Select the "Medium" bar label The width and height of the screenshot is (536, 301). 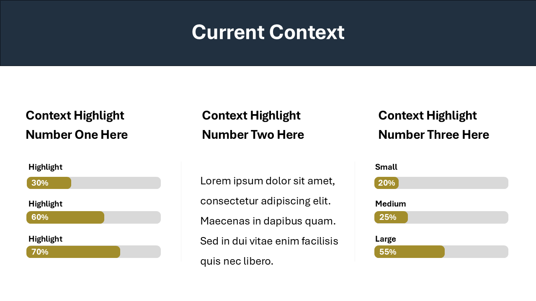[x=390, y=204]
